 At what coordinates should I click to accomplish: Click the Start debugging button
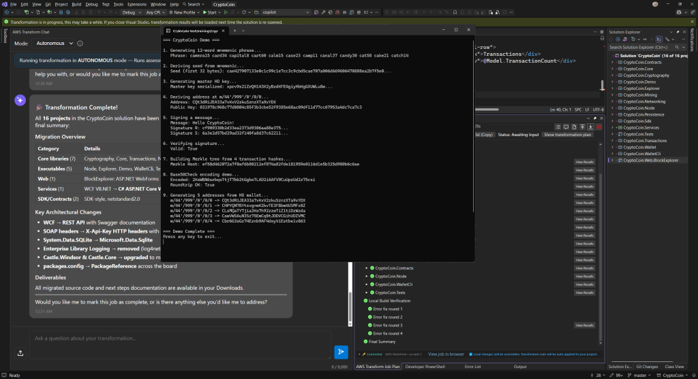point(209,12)
